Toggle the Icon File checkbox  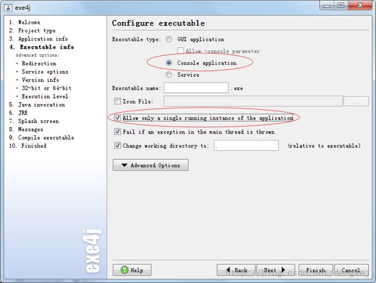click(117, 101)
